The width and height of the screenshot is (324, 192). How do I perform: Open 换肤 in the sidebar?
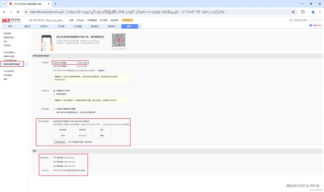[x=5, y=79]
